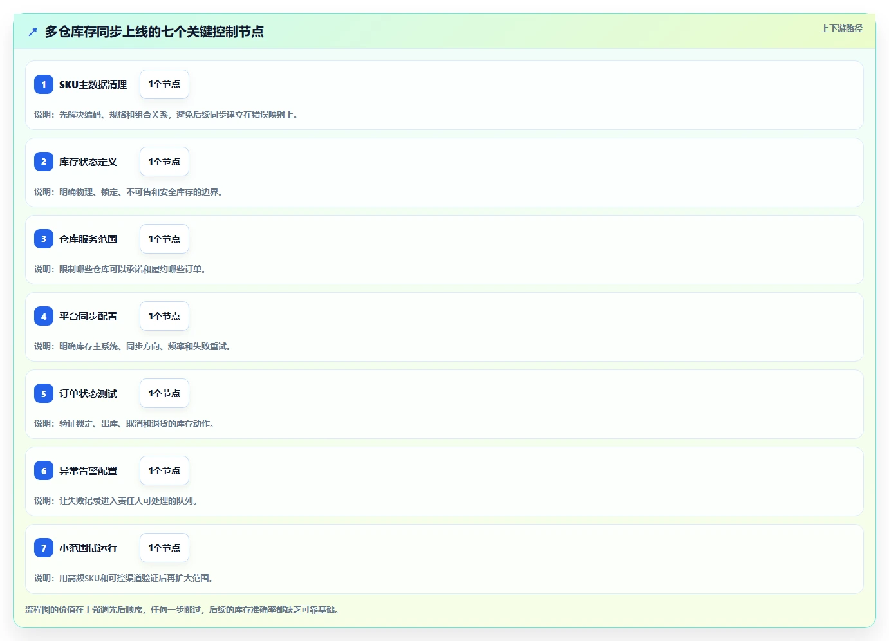
Task: Click the 1个节点 button for 平台同步配置
Action: point(164,316)
